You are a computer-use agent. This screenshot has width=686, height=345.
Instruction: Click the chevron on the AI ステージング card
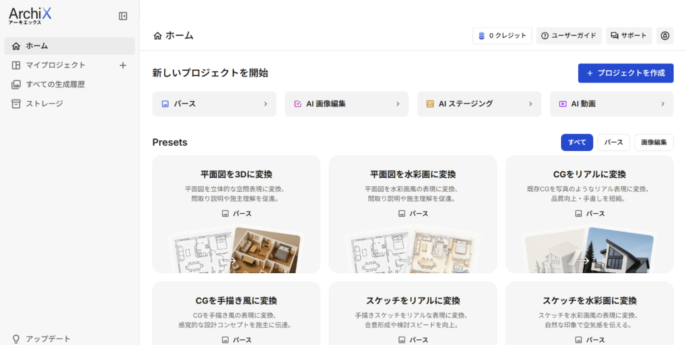531,104
